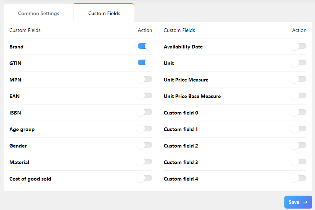
Task: Switch on the Material toggle
Action: coord(145,162)
